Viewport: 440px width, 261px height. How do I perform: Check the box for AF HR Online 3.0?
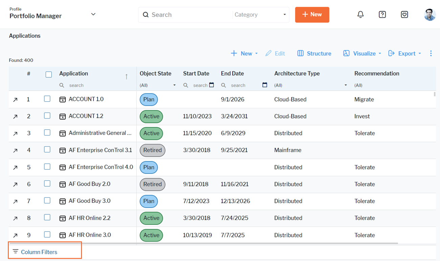47,234
